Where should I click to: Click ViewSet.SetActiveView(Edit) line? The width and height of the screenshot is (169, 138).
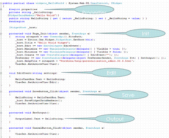coord(37,82)
